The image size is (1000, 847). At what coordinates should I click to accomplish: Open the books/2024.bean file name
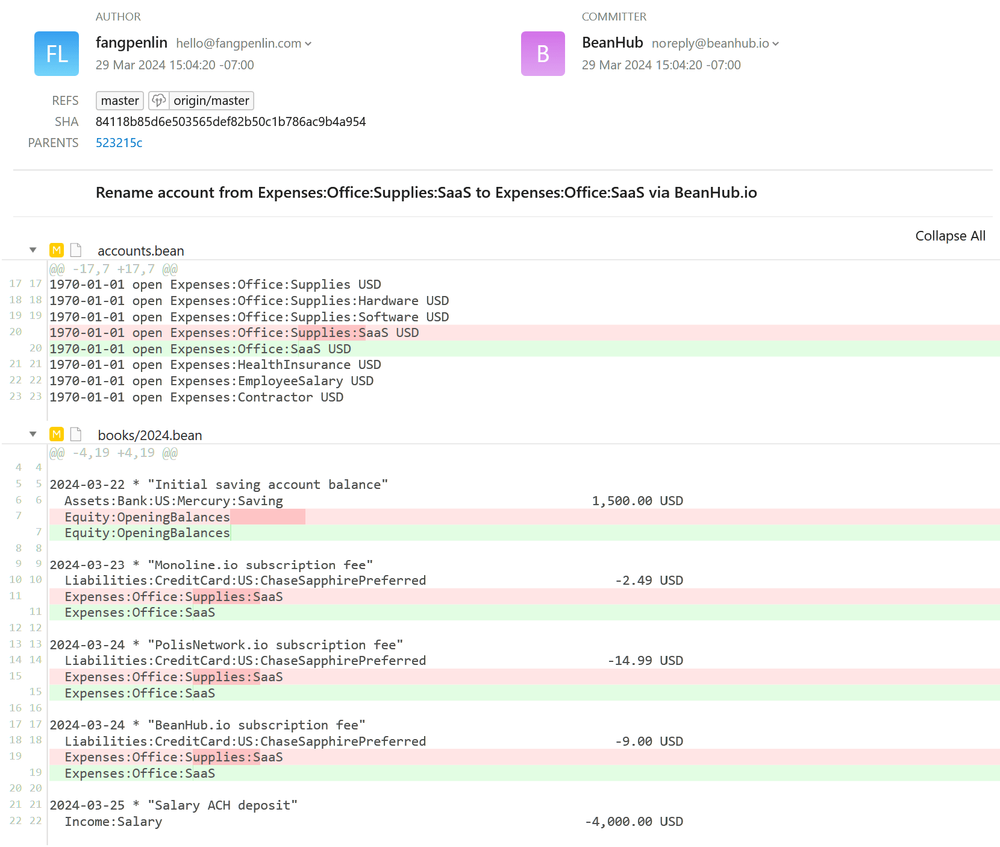coord(150,435)
